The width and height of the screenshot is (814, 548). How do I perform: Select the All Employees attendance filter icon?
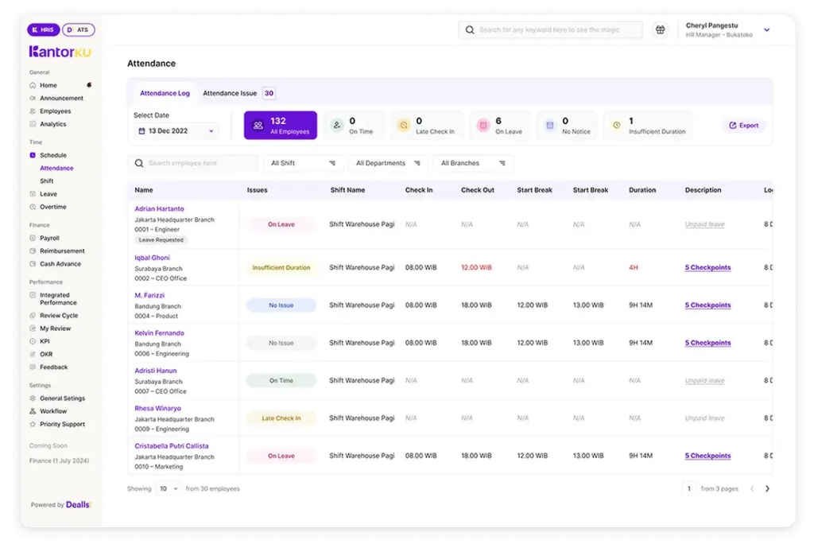point(259,125)
